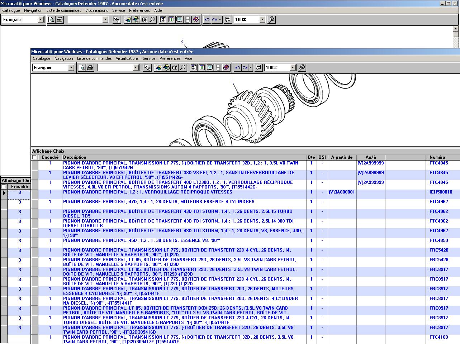Open the Visualisations menu in front window
The height and width of the screenshot is (344, 460).
(127, 58)
